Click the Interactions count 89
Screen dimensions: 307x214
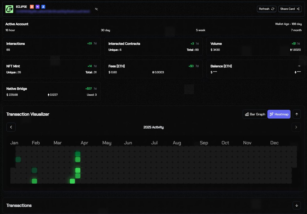coord(8,50)
